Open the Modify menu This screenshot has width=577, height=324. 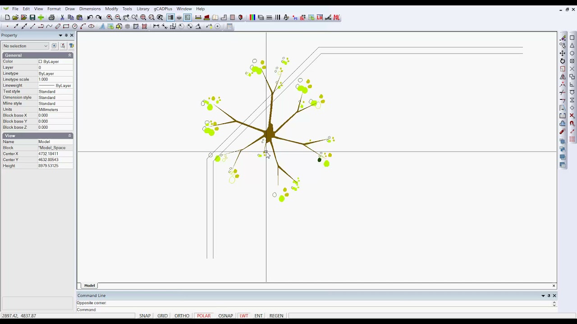point(111,9)
